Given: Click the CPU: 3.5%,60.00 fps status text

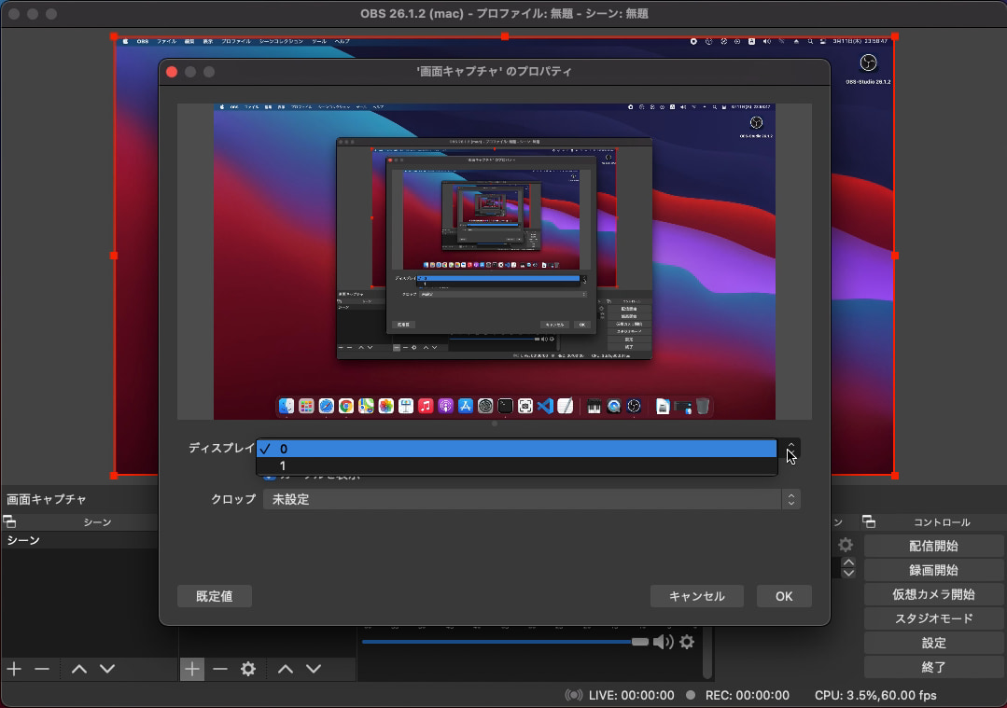Looking at the screenshot, I should (x=875, y=695).
